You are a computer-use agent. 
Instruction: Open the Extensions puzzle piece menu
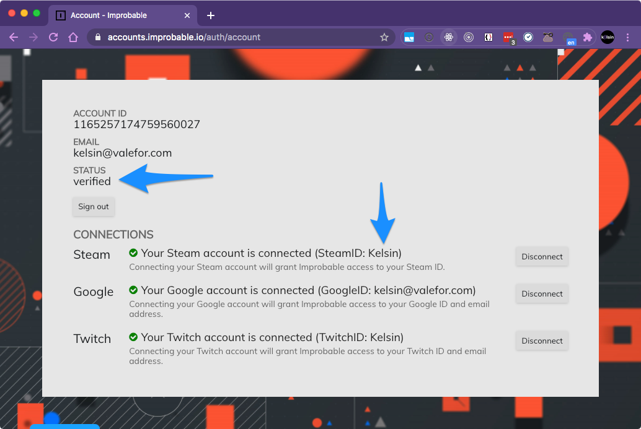click(588, 37)
